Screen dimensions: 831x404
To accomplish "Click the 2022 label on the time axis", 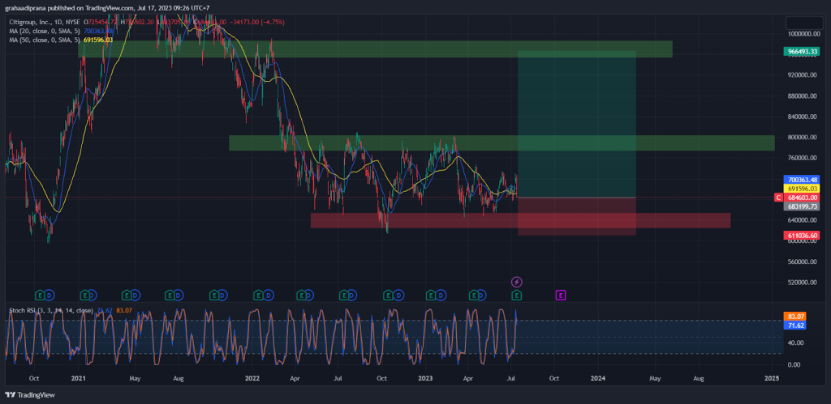I will tap(252, 378).
